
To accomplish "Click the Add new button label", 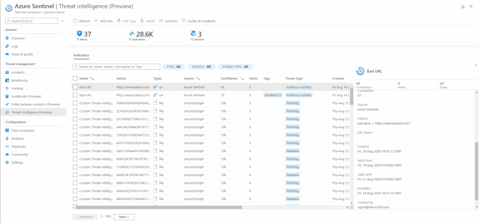I will [x=106, y=21].
